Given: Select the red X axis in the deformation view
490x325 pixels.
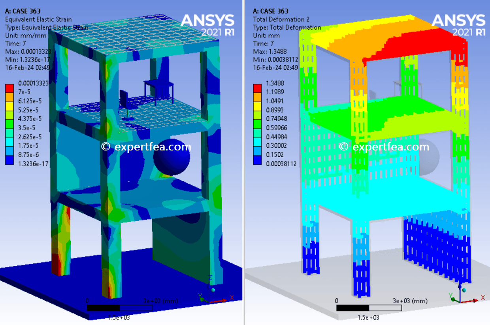Looking at the screenshot, I should pos(474,300).
